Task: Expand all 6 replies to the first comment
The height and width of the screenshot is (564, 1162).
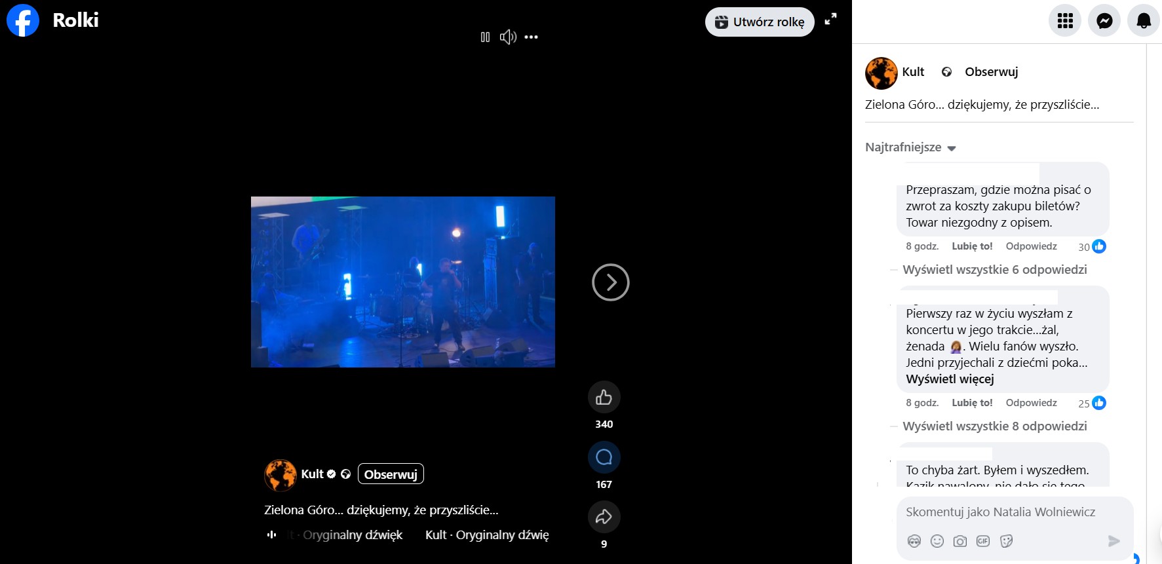Action: [994, 270]
